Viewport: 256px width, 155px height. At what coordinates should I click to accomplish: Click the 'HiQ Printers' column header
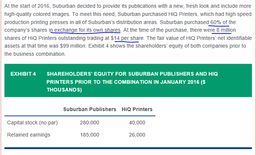(137, 109)
